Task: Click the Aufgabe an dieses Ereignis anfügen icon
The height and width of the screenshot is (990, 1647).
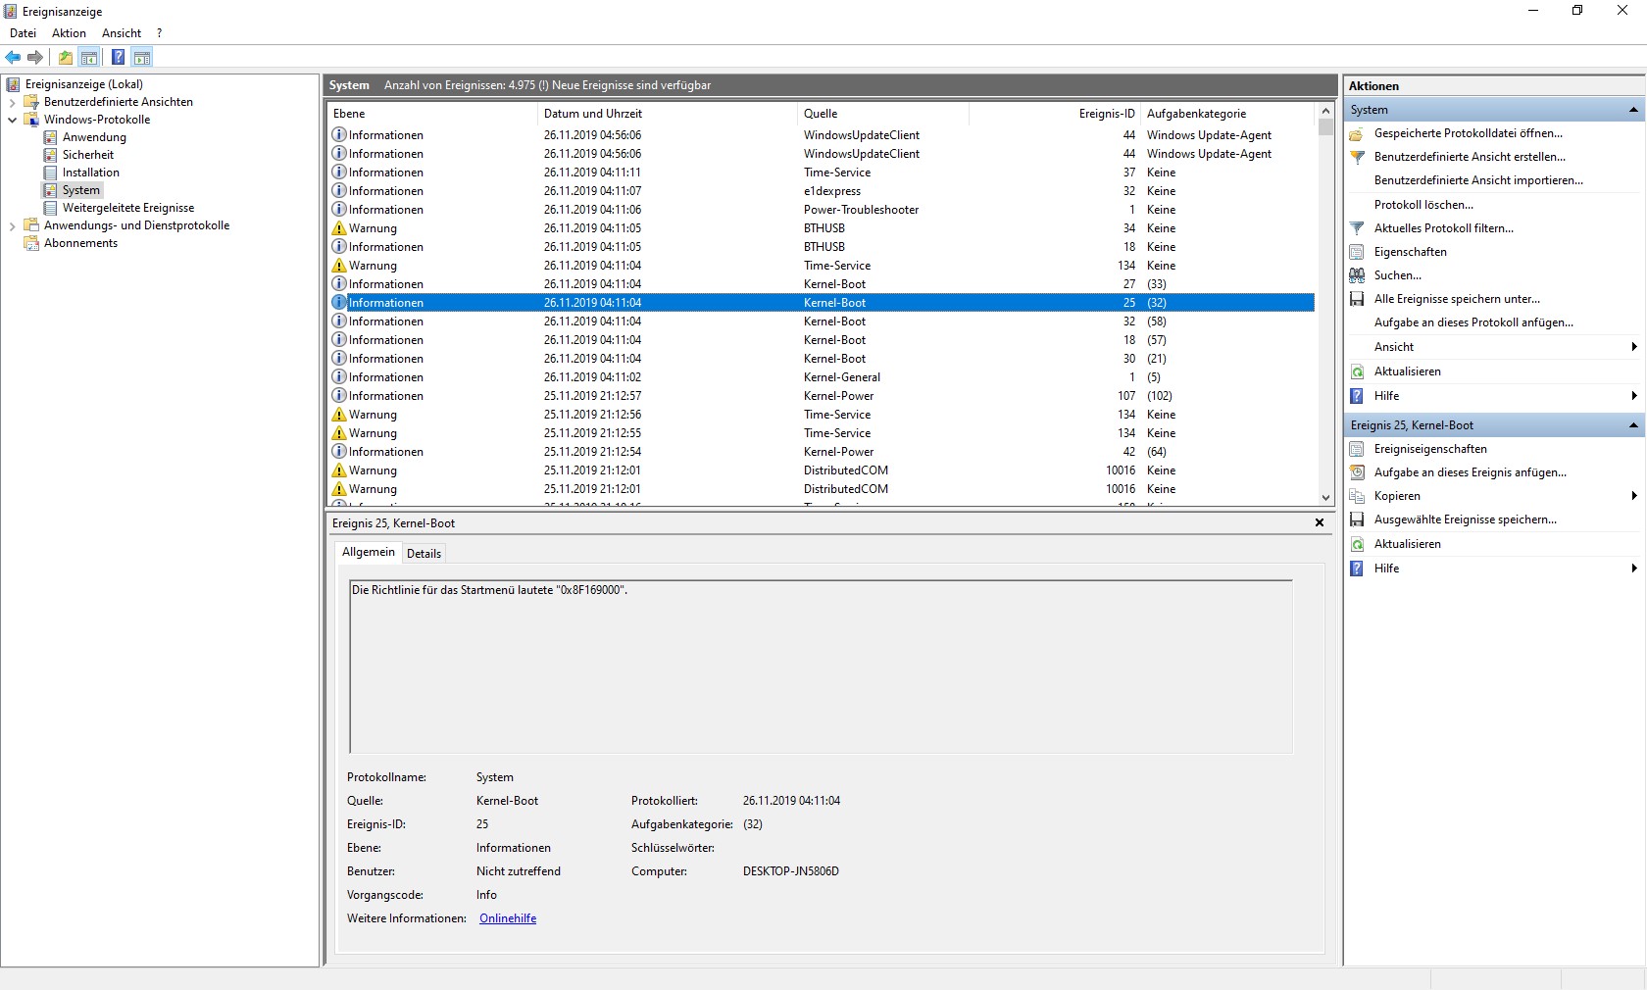Action: click(1357, 472)
